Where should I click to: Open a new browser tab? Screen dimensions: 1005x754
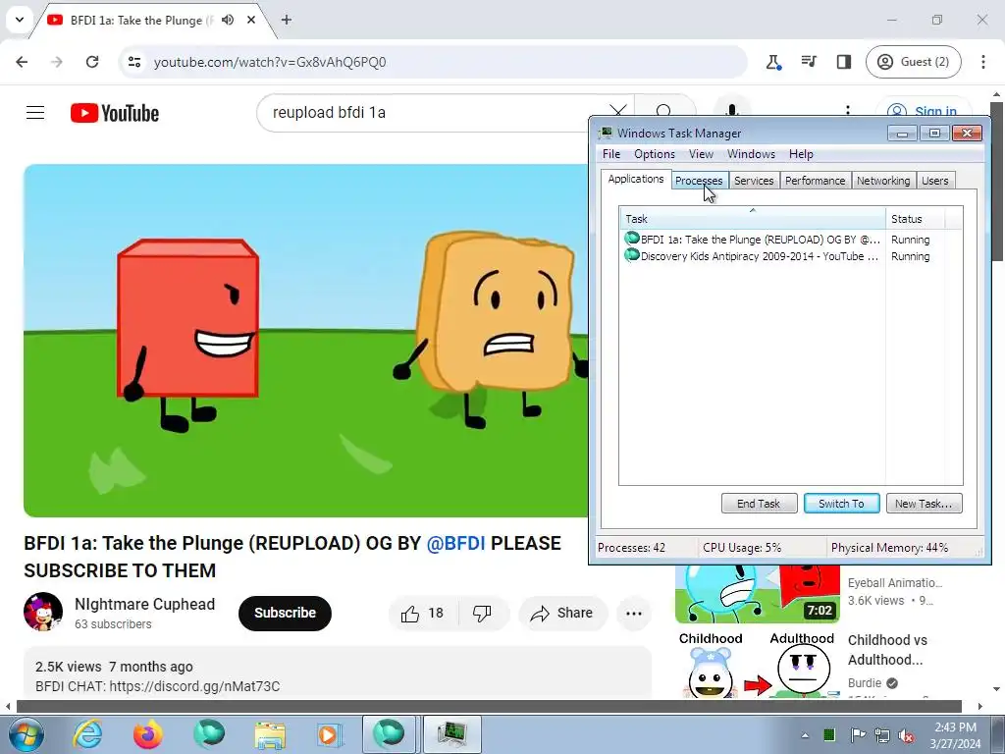click(x=287, y=20)
